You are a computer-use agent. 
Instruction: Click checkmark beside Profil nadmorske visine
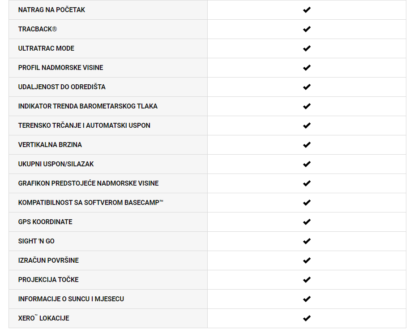pyautogui.click(x=307, y=68)
